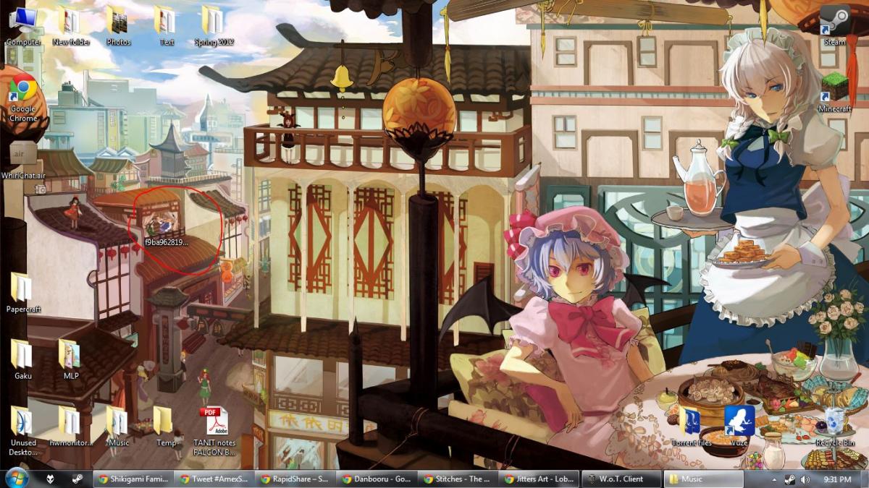Switch to the Shikigami Fami Chrome window
This screenshot has height=488, width=869.
click(x=133, y=479)
